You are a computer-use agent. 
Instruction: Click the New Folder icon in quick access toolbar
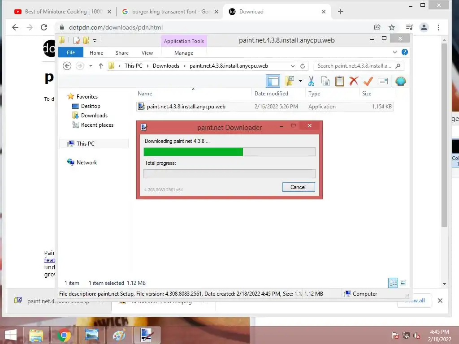(86, 40)
